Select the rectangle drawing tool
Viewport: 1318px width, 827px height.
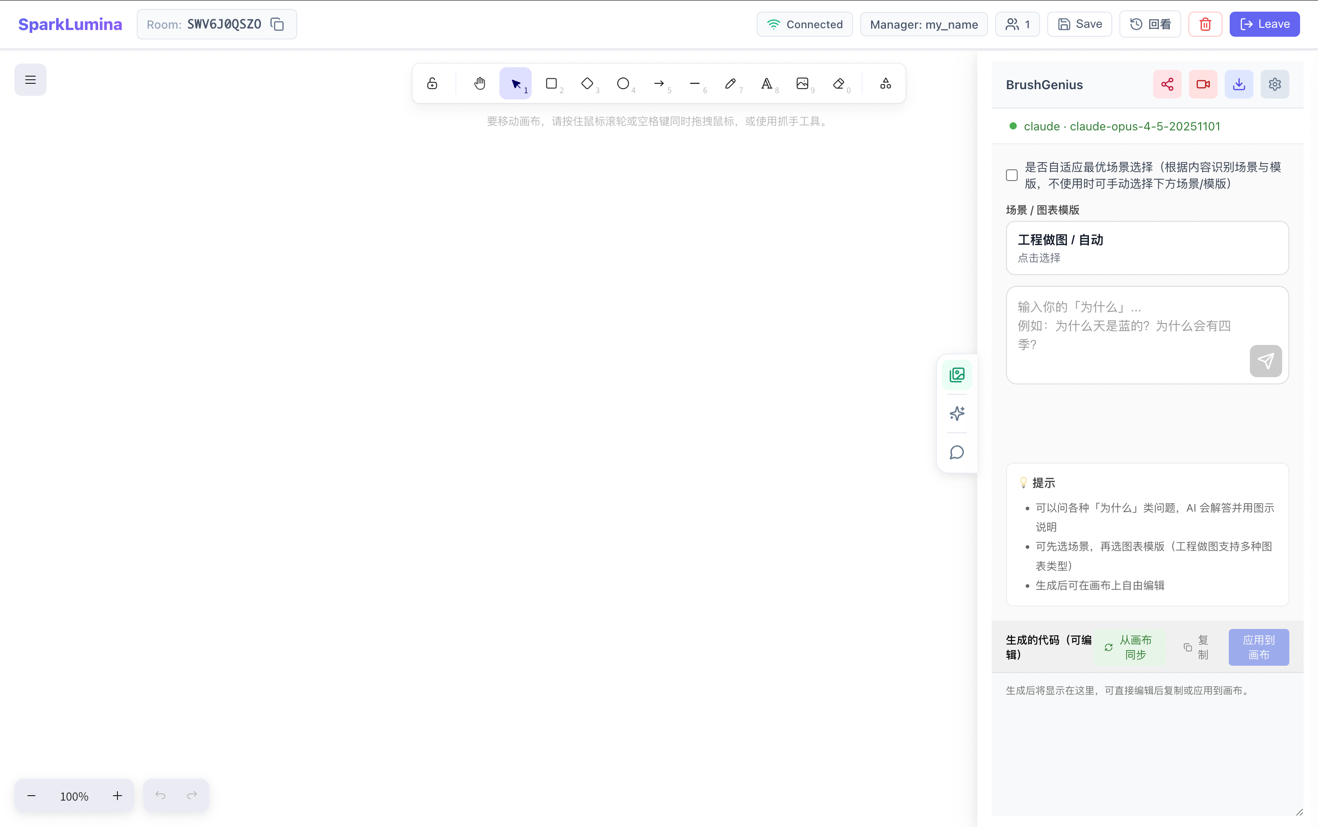coord(552,83)
